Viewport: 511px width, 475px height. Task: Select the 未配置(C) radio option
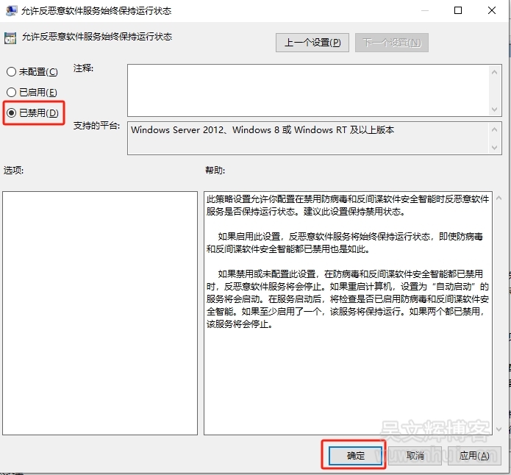[x=11, y=72]
